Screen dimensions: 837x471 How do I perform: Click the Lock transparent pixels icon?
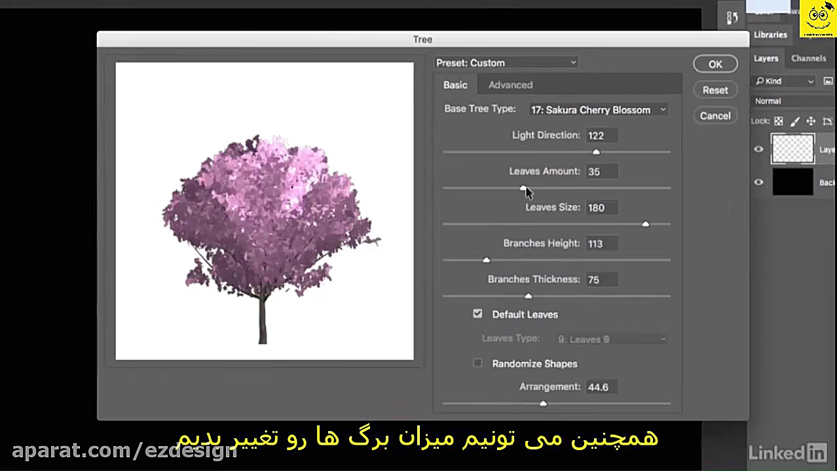click(779, 121)
